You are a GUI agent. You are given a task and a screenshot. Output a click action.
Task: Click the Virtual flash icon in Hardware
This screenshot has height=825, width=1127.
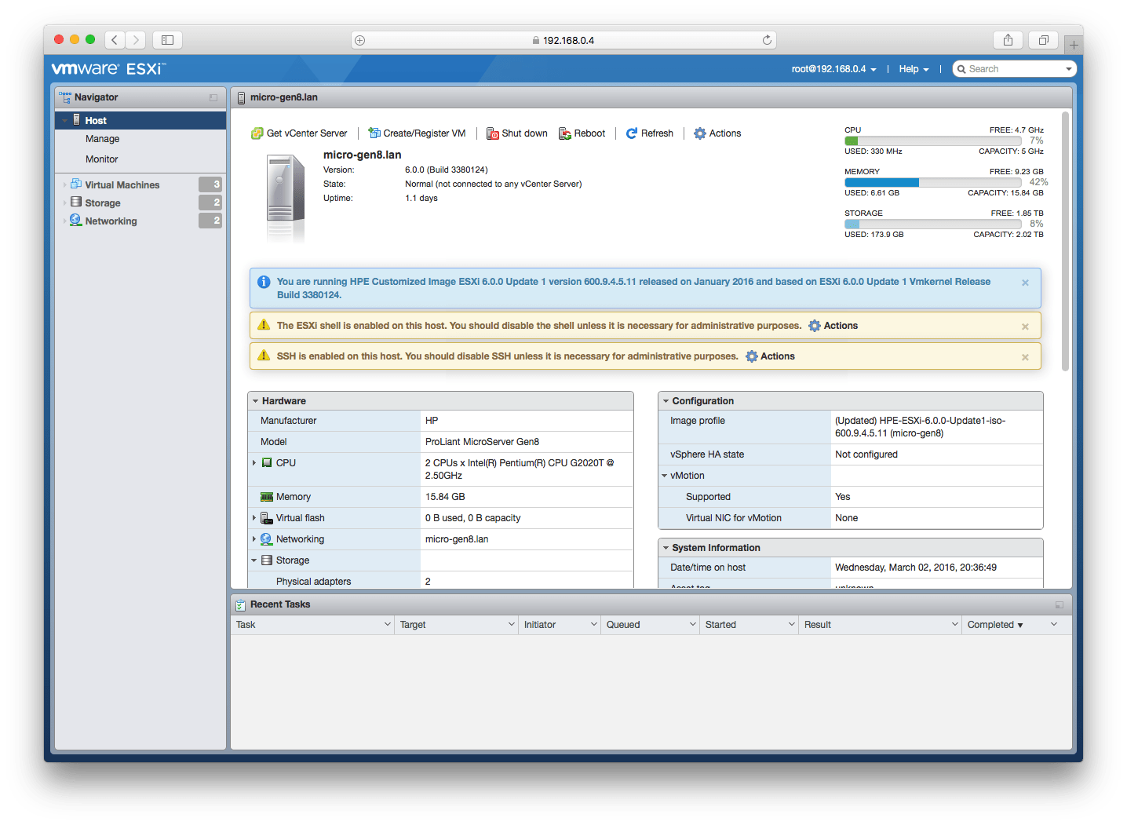pyautogui.click(x=267, y=518)
